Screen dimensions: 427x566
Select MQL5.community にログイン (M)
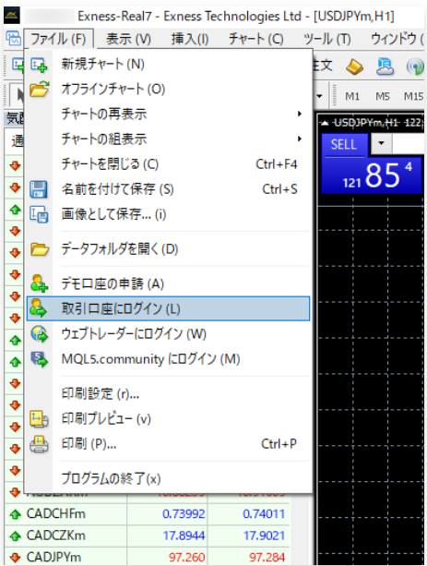tap(168, 359)
